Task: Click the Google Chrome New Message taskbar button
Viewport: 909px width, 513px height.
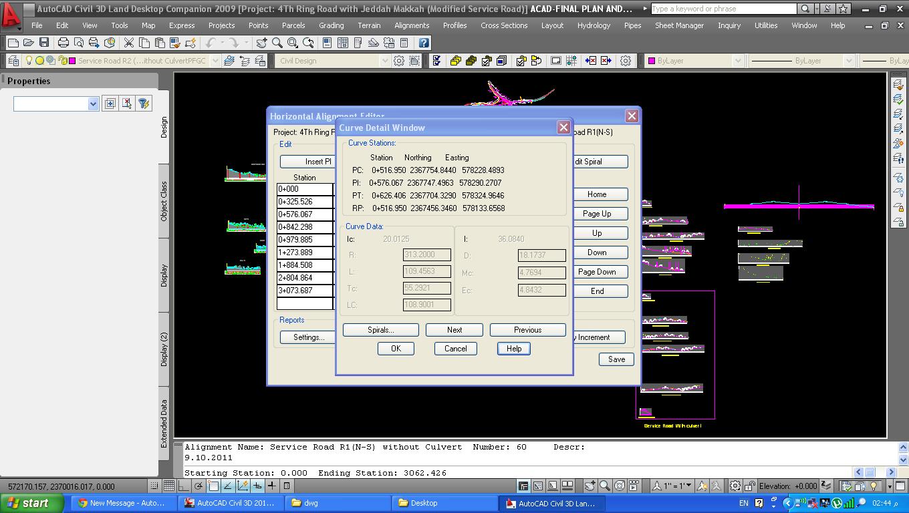Action: coord(122,503)
